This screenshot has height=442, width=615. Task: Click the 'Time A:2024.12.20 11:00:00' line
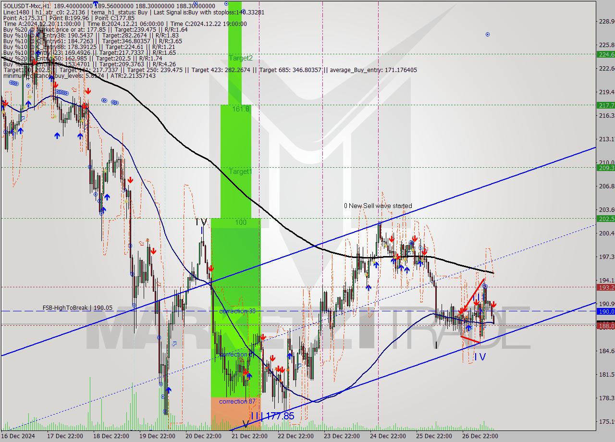coord(43,24)
